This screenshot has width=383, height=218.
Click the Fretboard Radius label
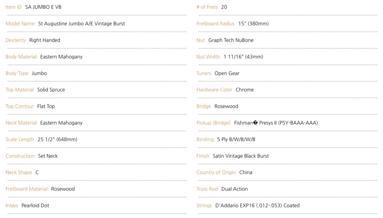pyautogui.click(x=215, y=23)
